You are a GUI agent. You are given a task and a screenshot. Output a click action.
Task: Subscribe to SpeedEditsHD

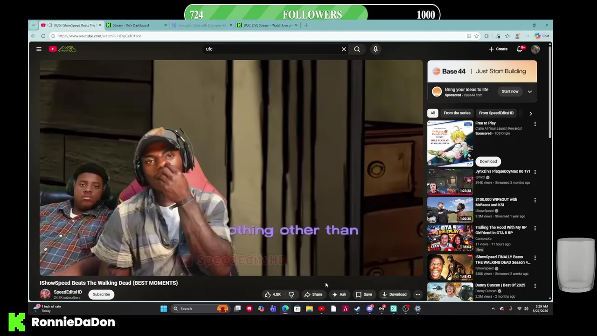coord(101,294)
